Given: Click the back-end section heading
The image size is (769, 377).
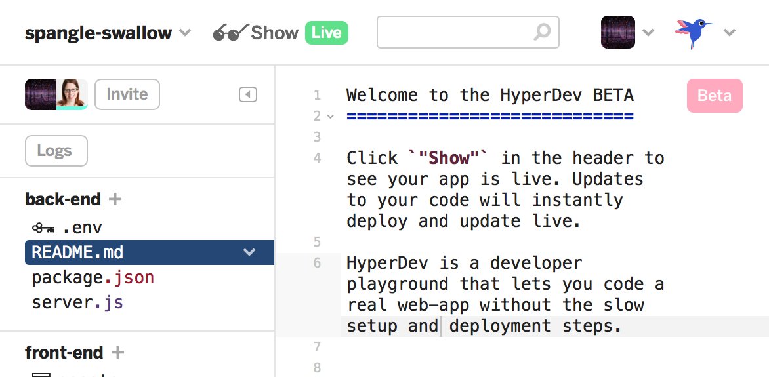Looking at the screenshot, I should coord(63,199).
